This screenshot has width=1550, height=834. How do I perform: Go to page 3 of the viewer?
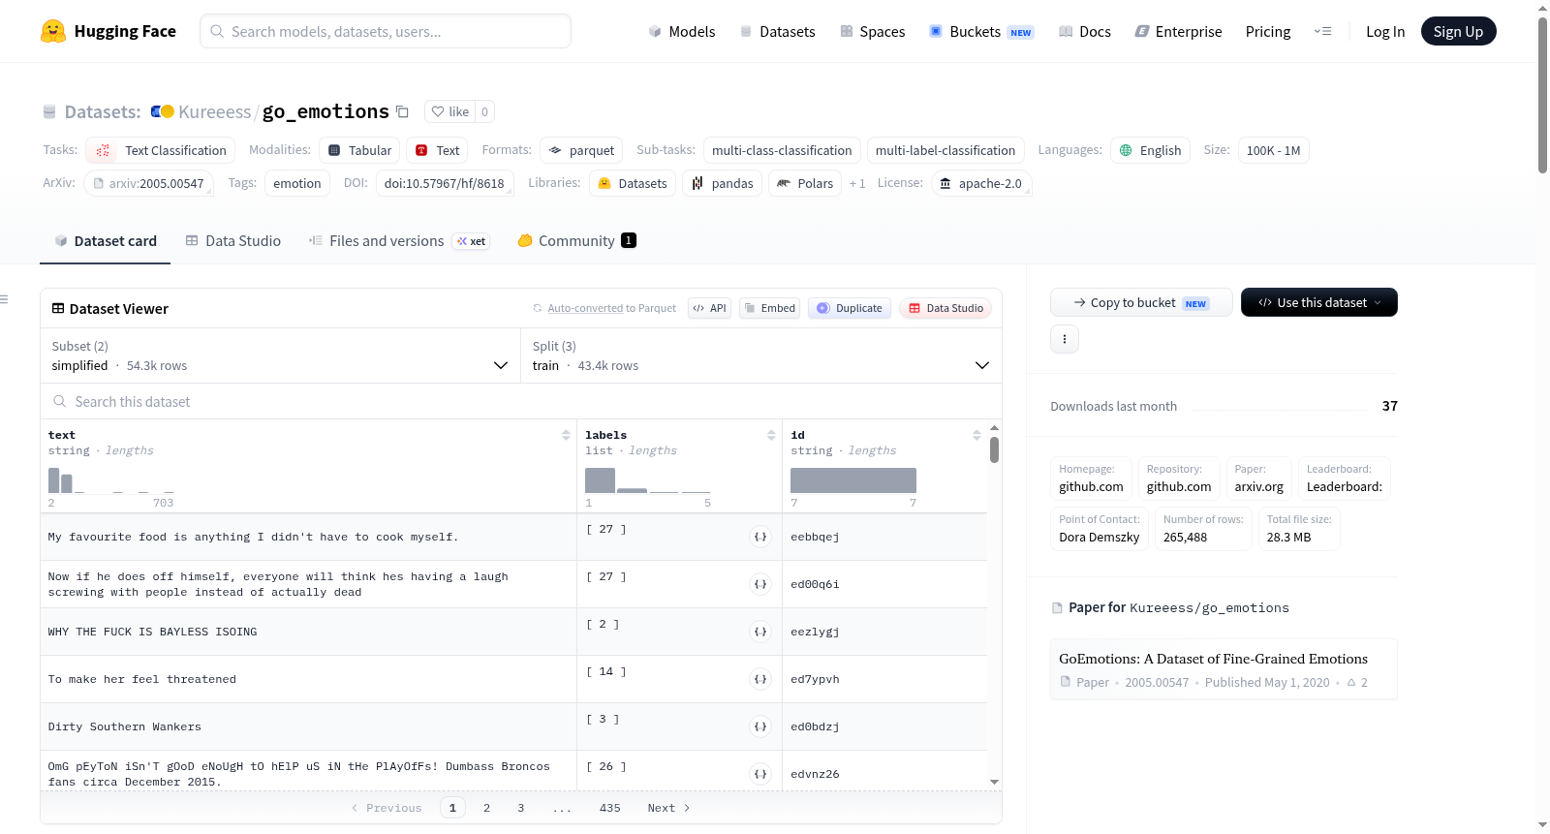point(520,808)
